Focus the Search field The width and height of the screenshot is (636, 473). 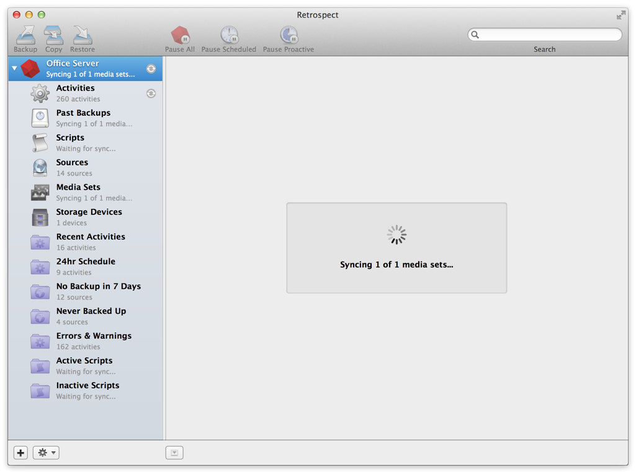545,35
